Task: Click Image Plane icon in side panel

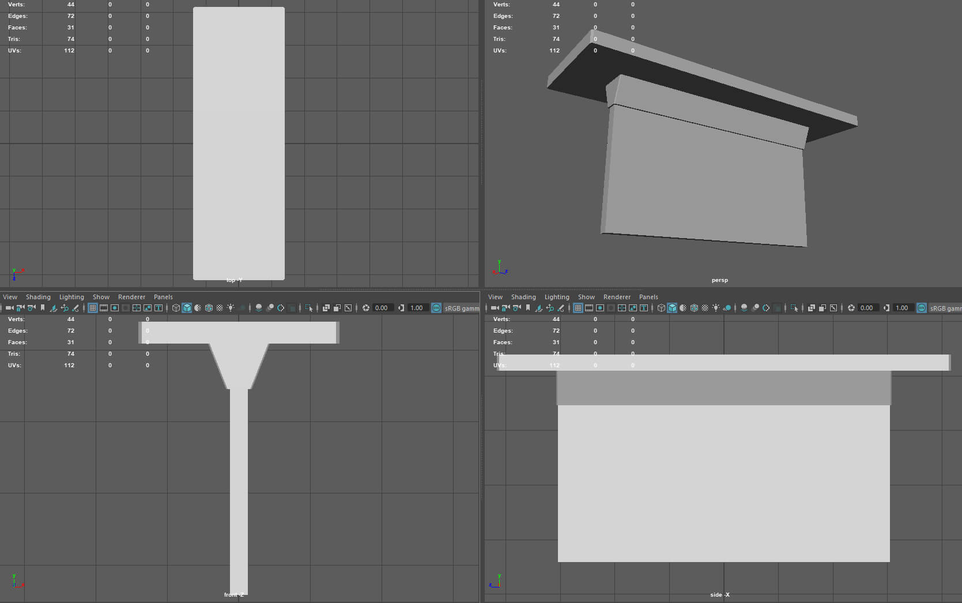Action: tap(538, 308)
